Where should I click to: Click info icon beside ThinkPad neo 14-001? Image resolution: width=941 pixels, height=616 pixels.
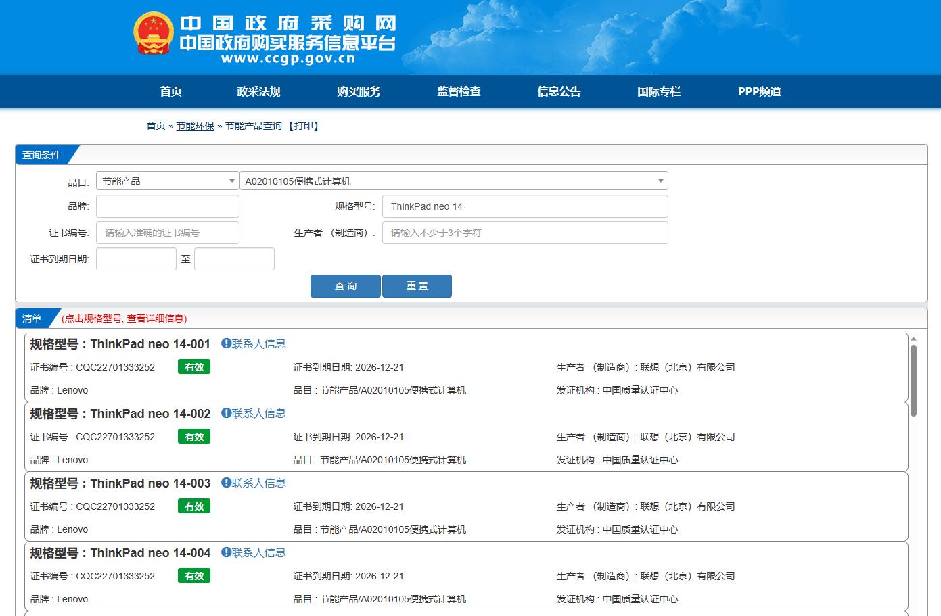click(226, 343)
